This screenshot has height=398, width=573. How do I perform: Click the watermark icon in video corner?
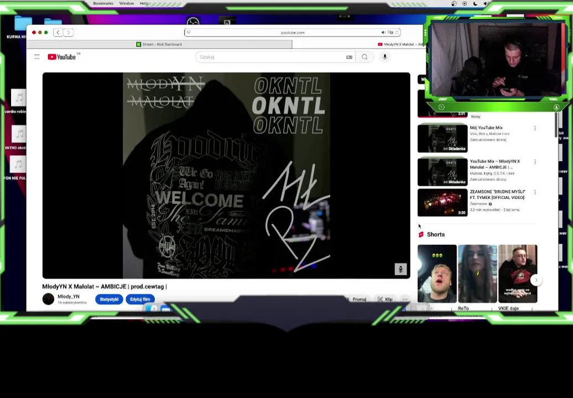[400, 269]
